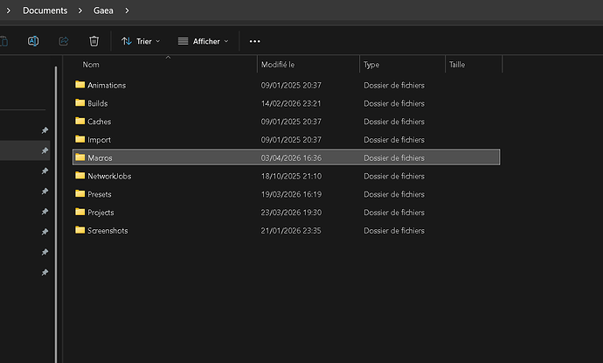The height and width of the screenshot is (363, 603).
Task: Click the Macros folder name
Action: (100, 157)
